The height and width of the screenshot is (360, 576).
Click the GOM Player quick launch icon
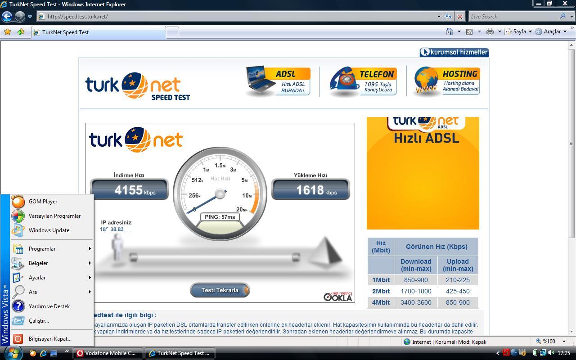tap(32, 353)
